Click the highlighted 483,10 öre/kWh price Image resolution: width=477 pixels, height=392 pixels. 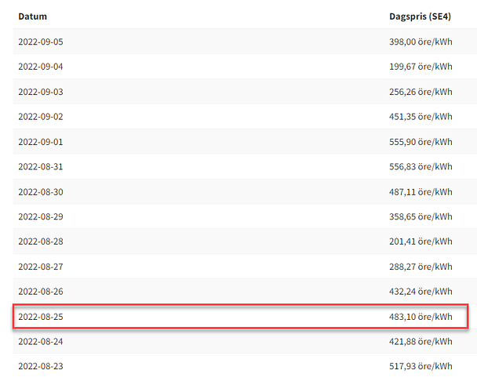pyautogui.click(x=421, y=317)
